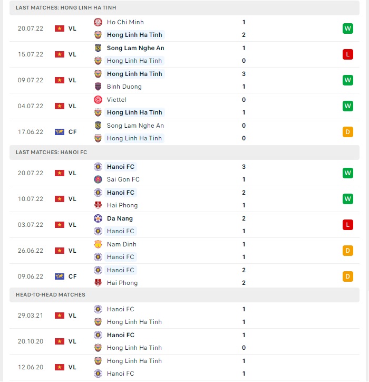Open Song Lam Nghe An team link on 15.07.22
The height and width of the screenshot is (382, 369).
point(135,48)
